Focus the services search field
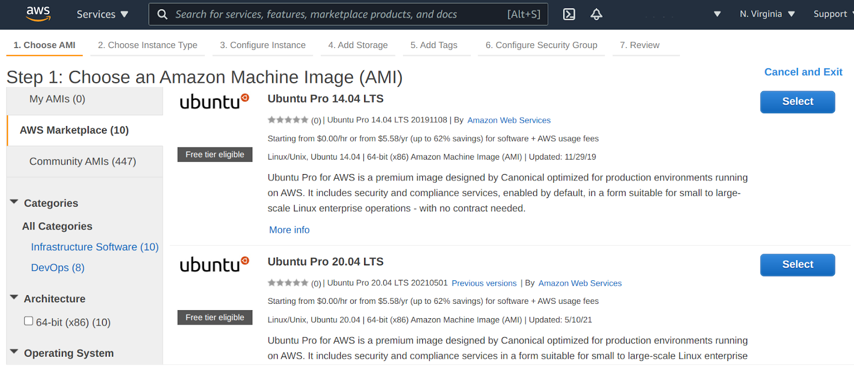The image size is (854, 386). [348, 14]
